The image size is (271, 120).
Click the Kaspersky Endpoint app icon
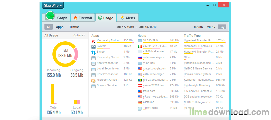tap(94, 41)
